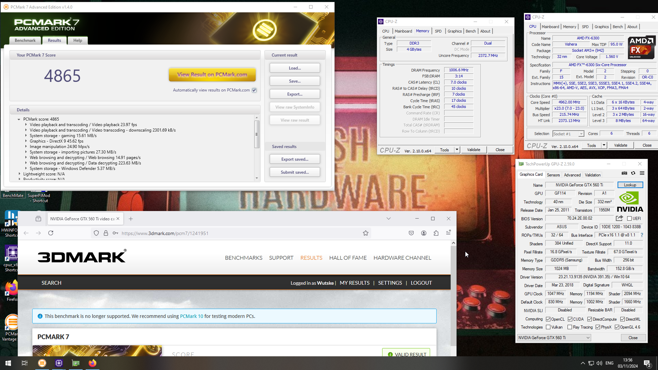The height and width of the screenshot is (370, 658).
Task: Click the Firefox View icon left of tabs
Action: click(38, 219)
